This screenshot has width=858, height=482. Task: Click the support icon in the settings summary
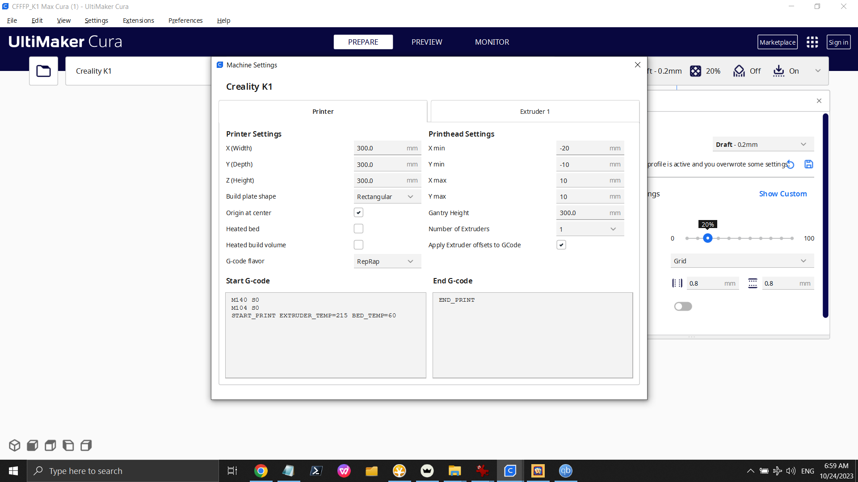coord(739,71)
